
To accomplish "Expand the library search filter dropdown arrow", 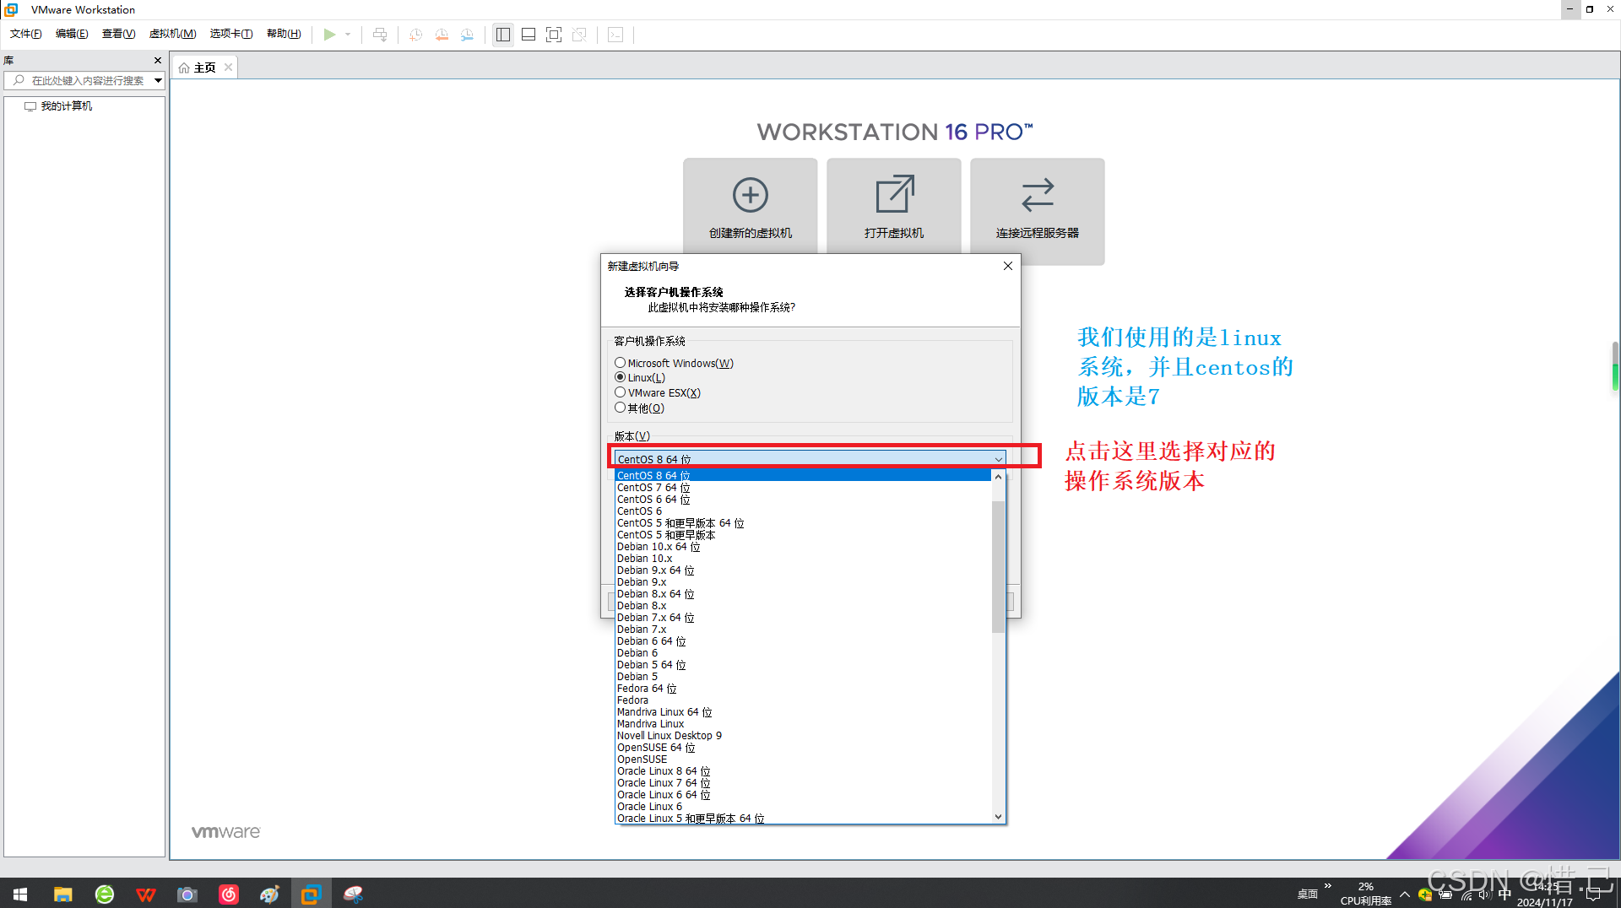I will pos(158,81).
